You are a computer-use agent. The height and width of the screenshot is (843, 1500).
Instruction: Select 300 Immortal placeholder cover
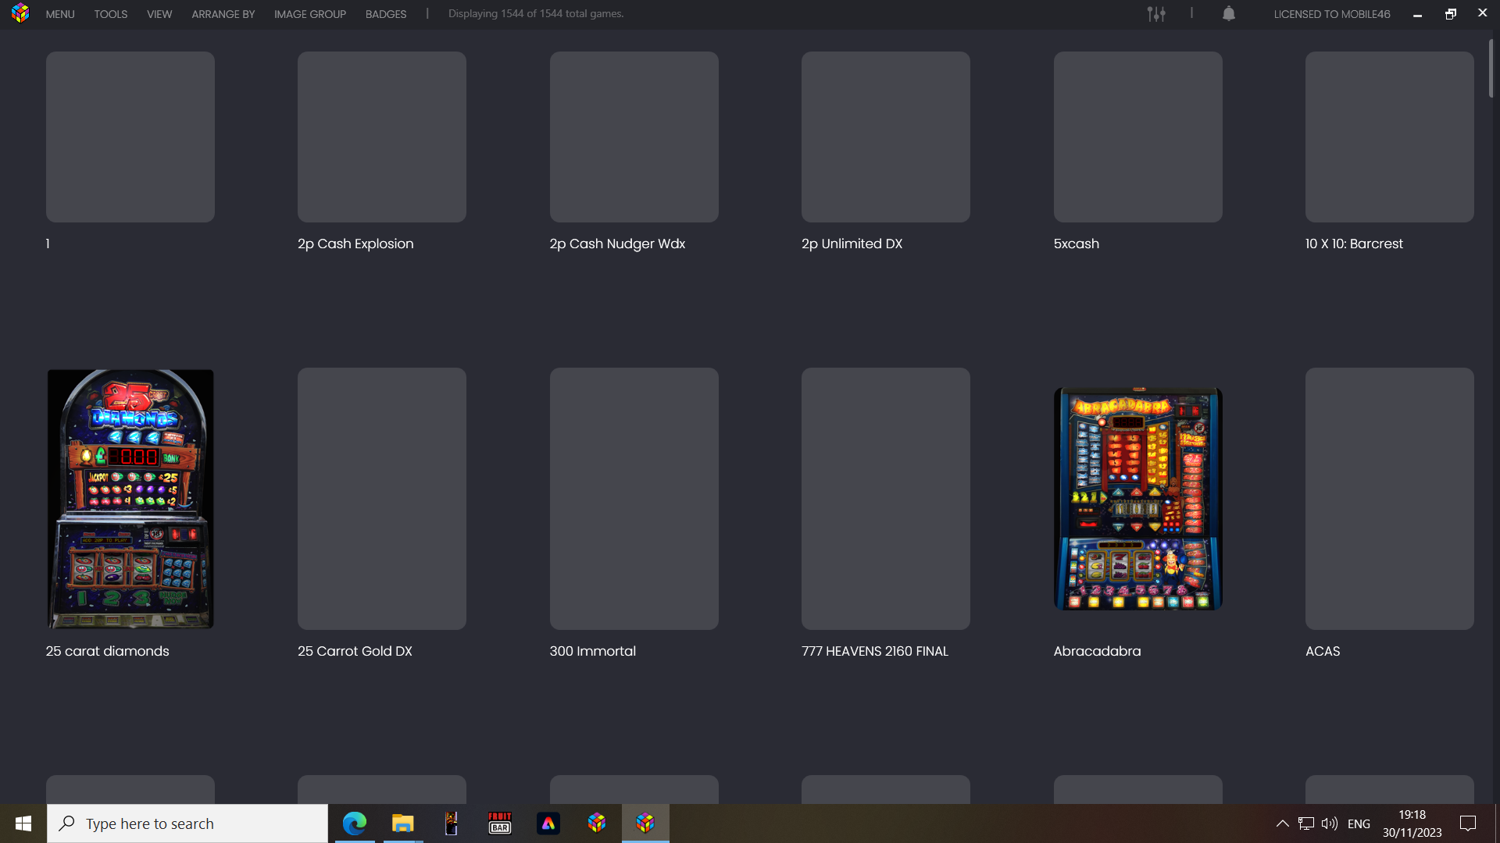634,499
